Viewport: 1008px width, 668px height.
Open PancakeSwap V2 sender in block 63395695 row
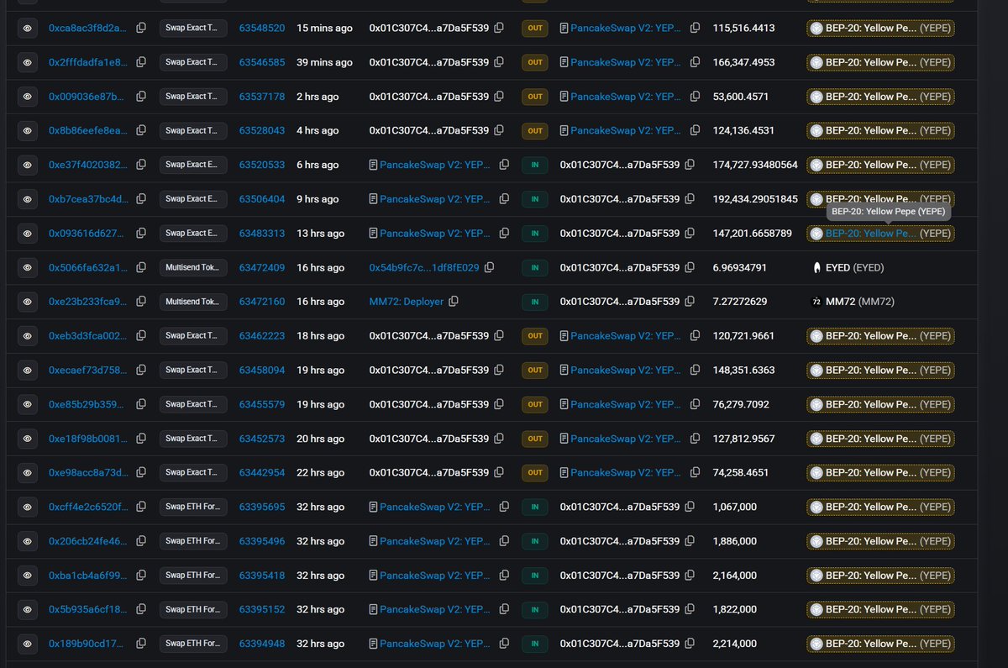[x=435, y=507]
